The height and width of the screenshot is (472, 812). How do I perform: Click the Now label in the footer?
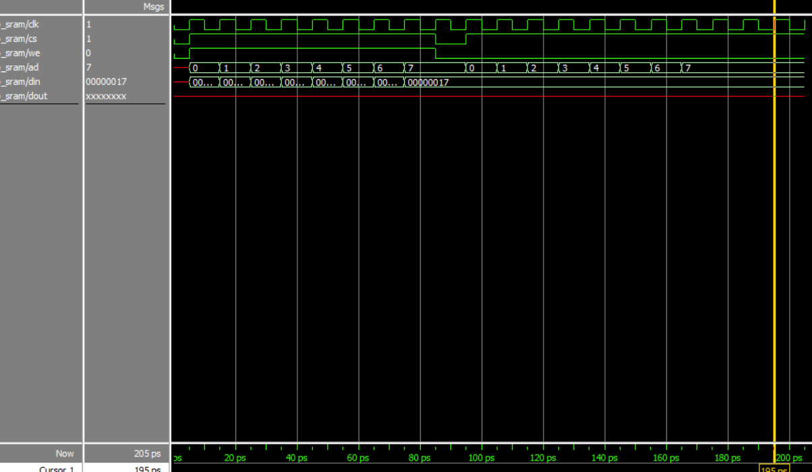tap(65, 454)
